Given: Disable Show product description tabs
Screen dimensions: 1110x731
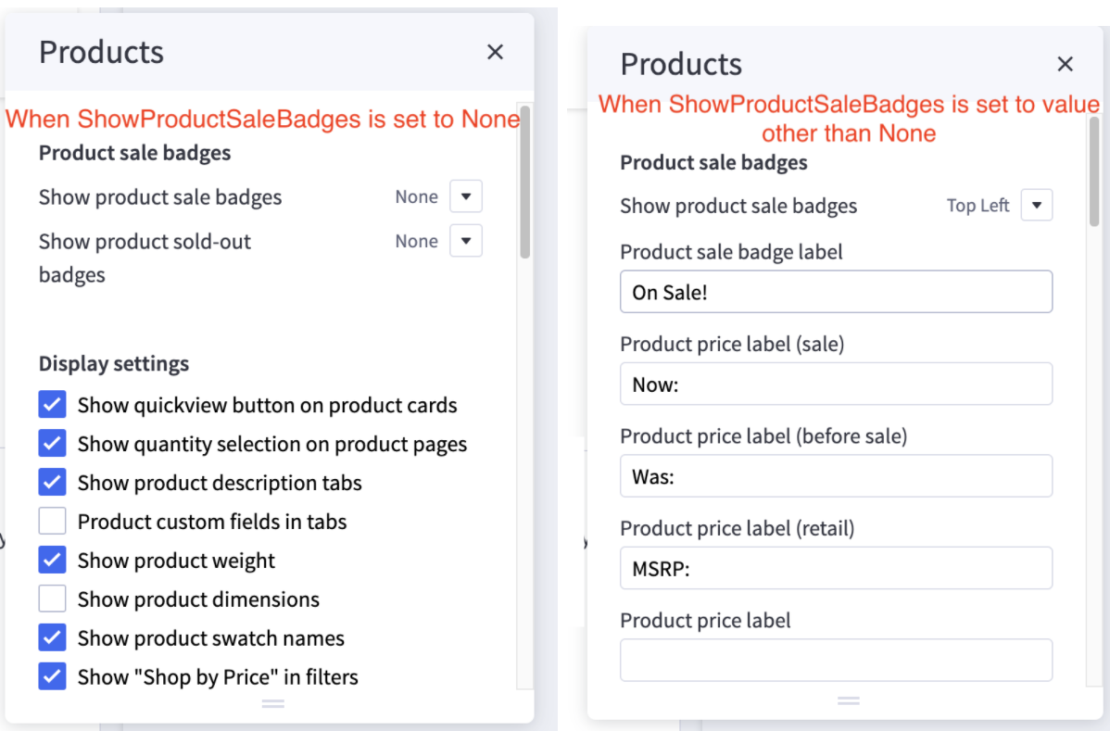Looking at the screenshot, I should coord(53,483).
